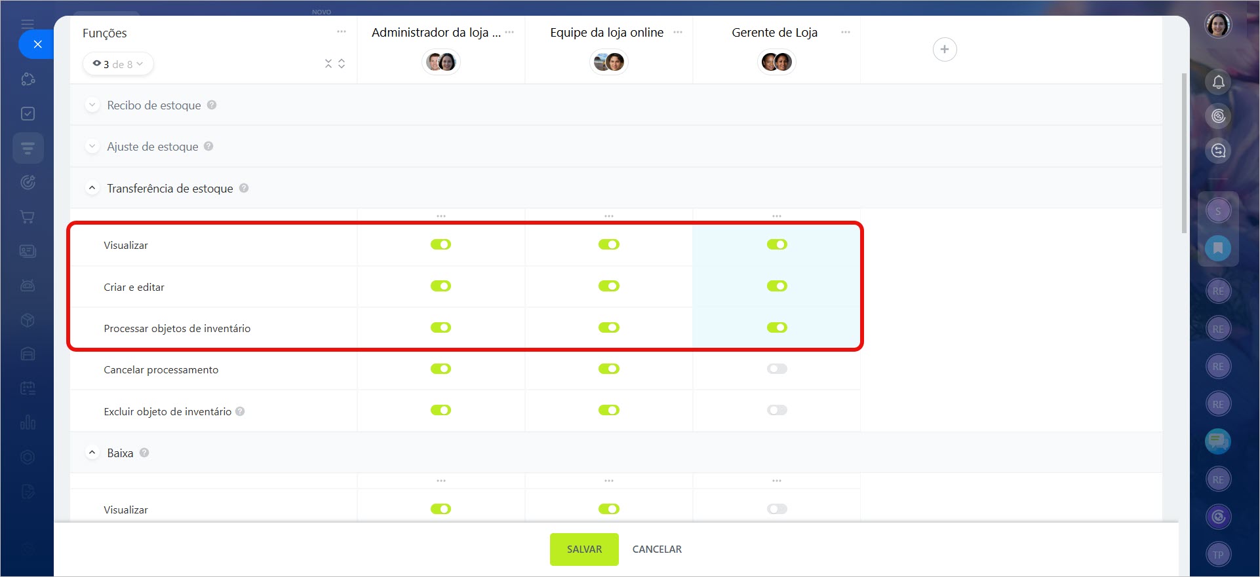1260x577 pixels.
Task: Click help icon next to Excluir objeto de inventário
Action: pyautogui.click(x=240, y=411)
